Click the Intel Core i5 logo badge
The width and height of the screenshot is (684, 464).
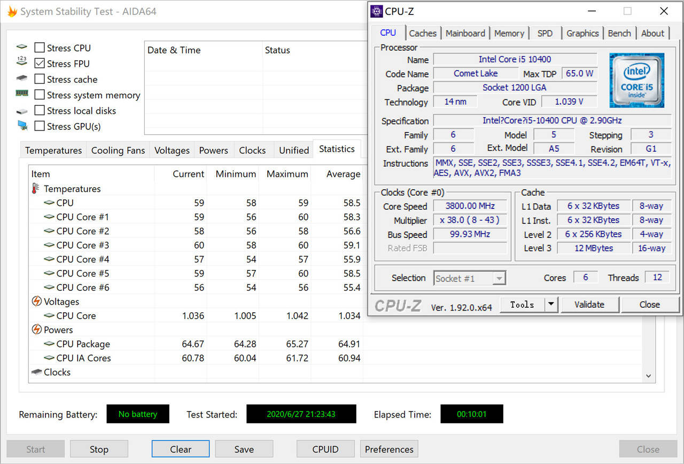(636, 80)
